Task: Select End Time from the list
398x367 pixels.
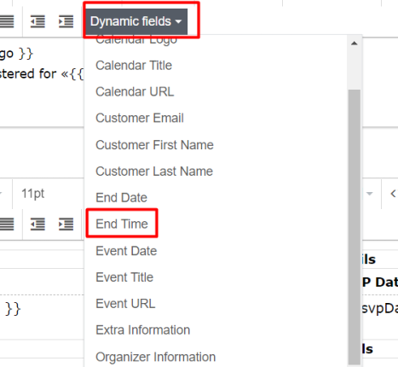Action: pos(122,224)
